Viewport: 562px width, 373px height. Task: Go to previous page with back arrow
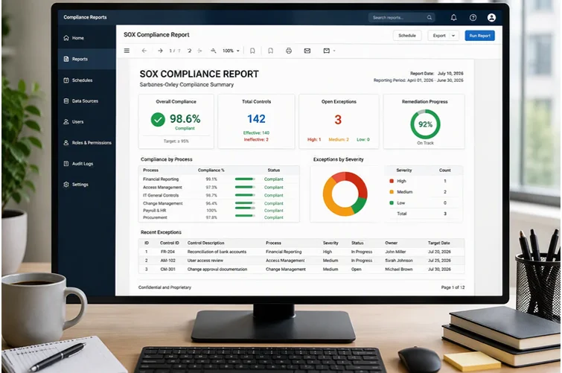(144, 51)
